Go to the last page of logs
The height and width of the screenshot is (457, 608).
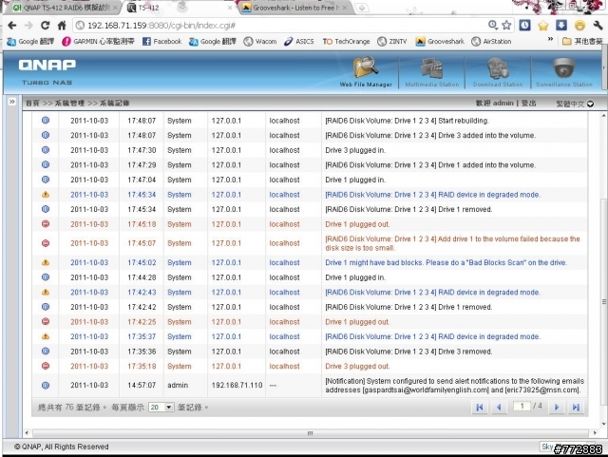pyautogui.click(x=576, y=408)
